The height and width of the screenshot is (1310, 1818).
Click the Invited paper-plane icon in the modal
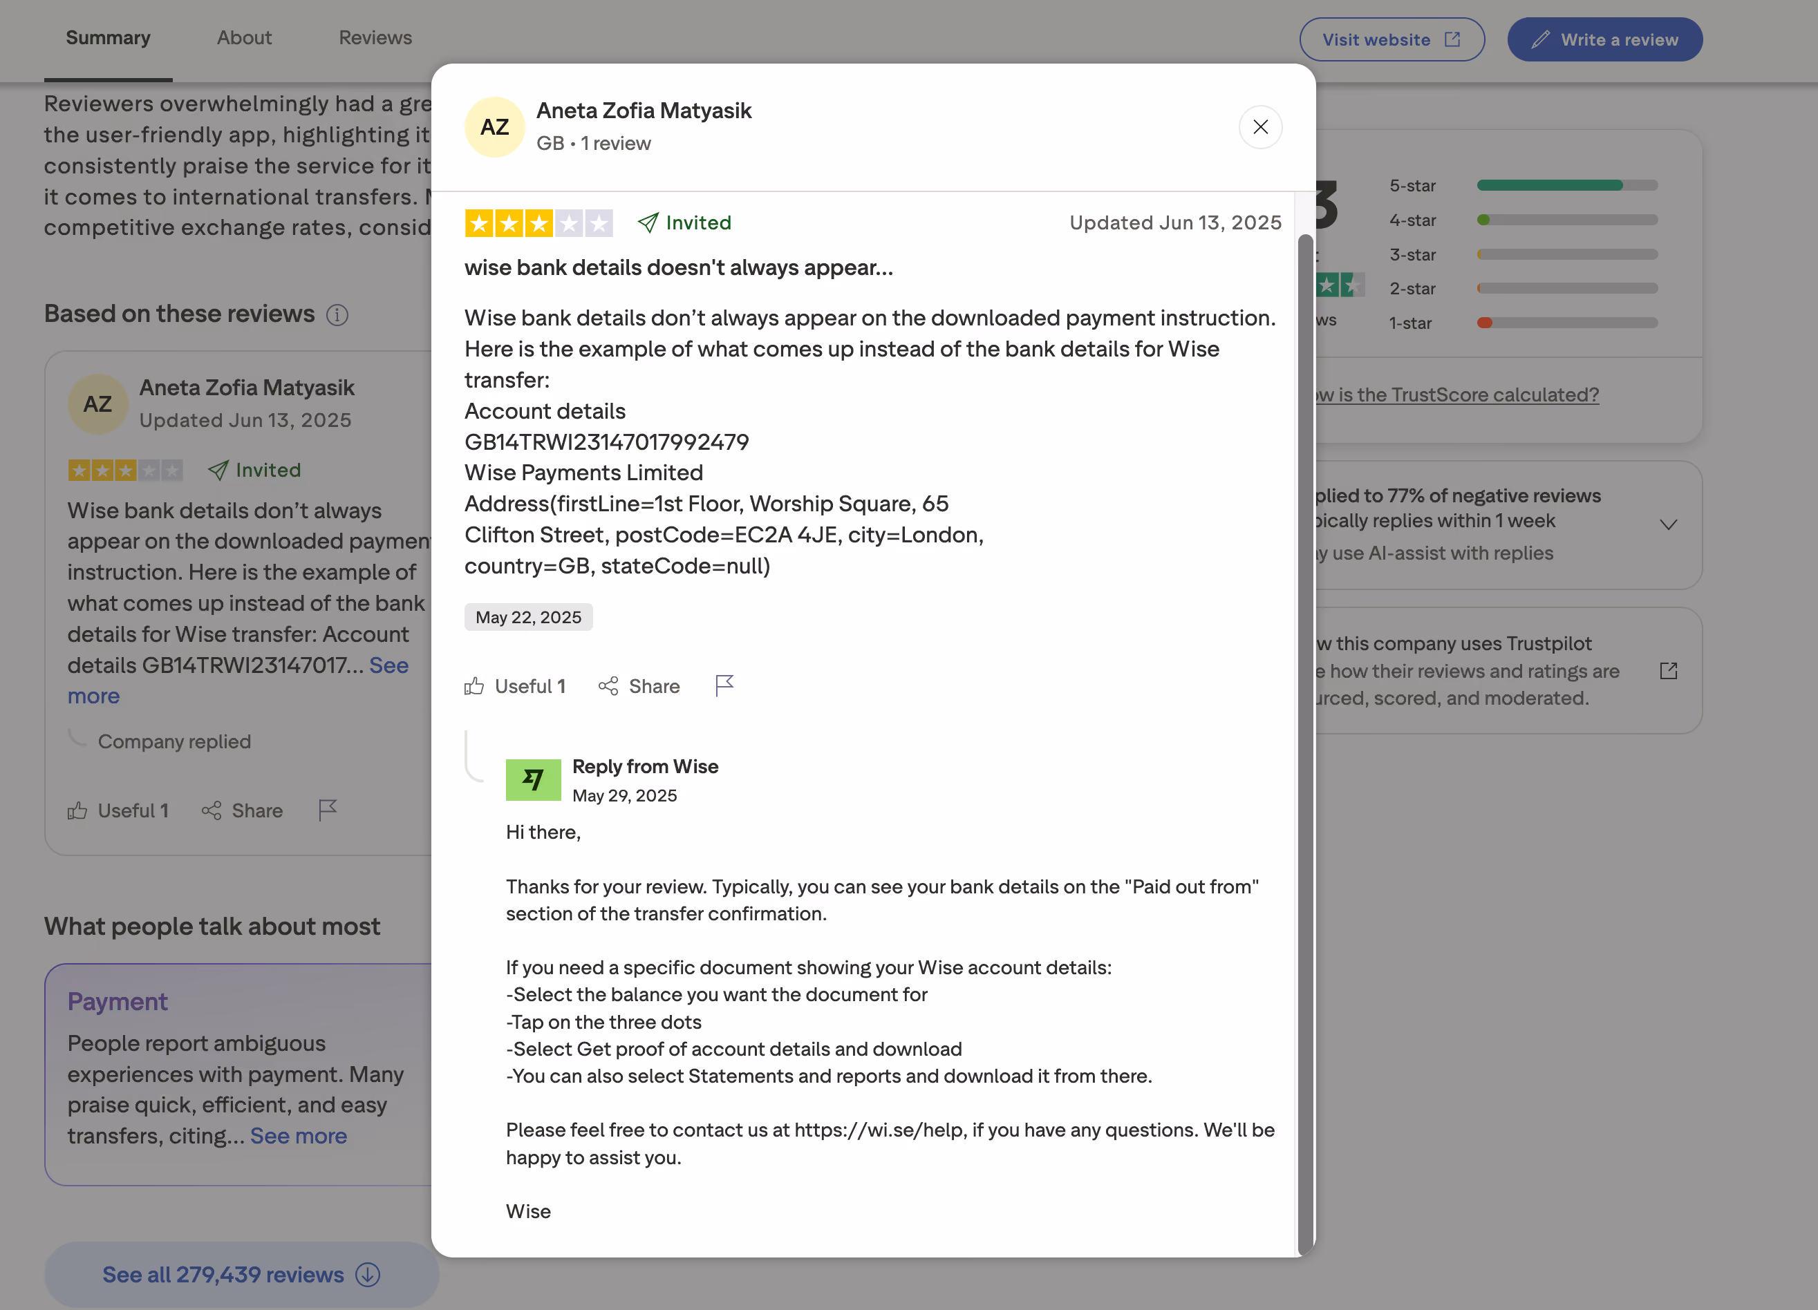coord(648,222)
